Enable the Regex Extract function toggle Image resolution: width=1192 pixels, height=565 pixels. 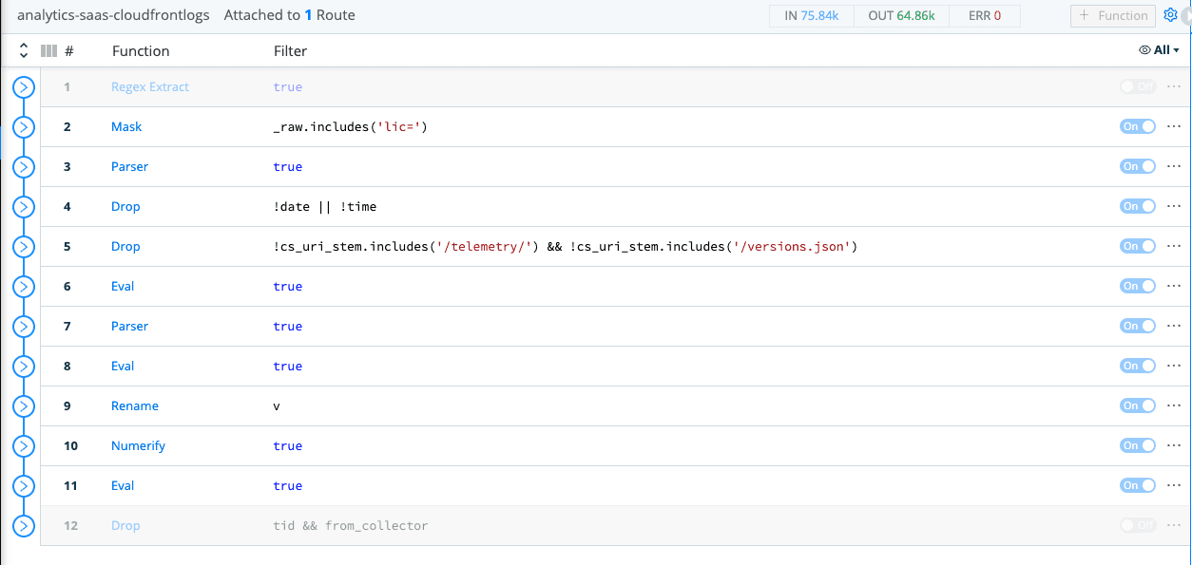(x=1138, y=86)
